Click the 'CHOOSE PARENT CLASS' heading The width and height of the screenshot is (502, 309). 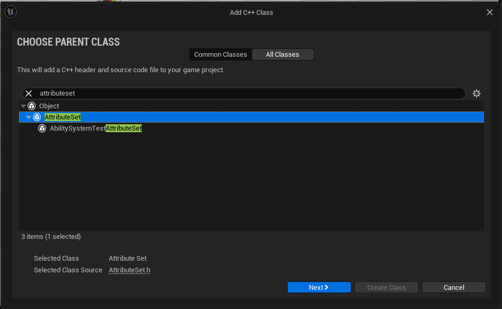(68, 42)
